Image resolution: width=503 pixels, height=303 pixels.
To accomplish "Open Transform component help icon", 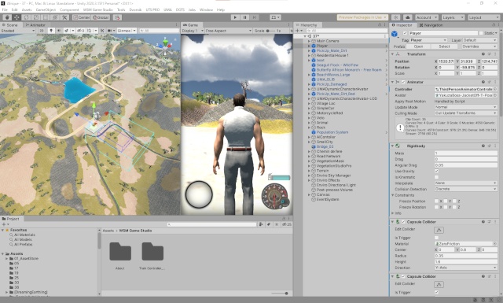I will (483, 54).
